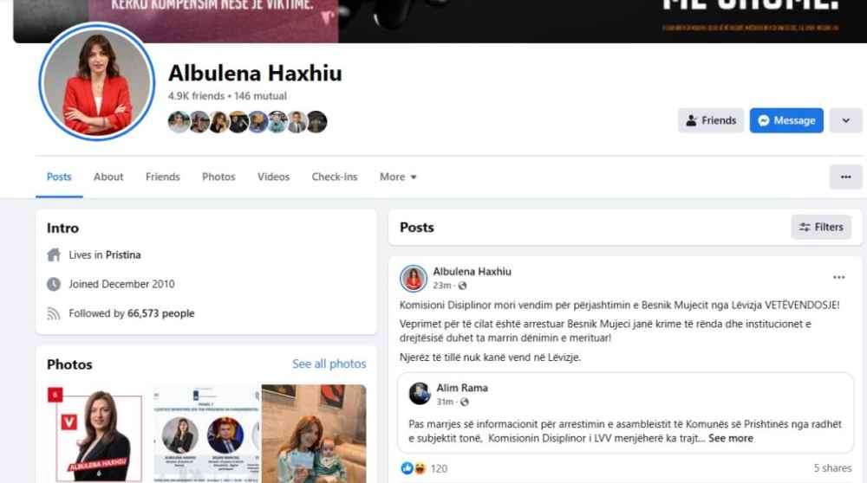The width and height of the screenshot is (867, 483).
Task: Expand the chevron dropdown next to Message
Action: [845, 120]
